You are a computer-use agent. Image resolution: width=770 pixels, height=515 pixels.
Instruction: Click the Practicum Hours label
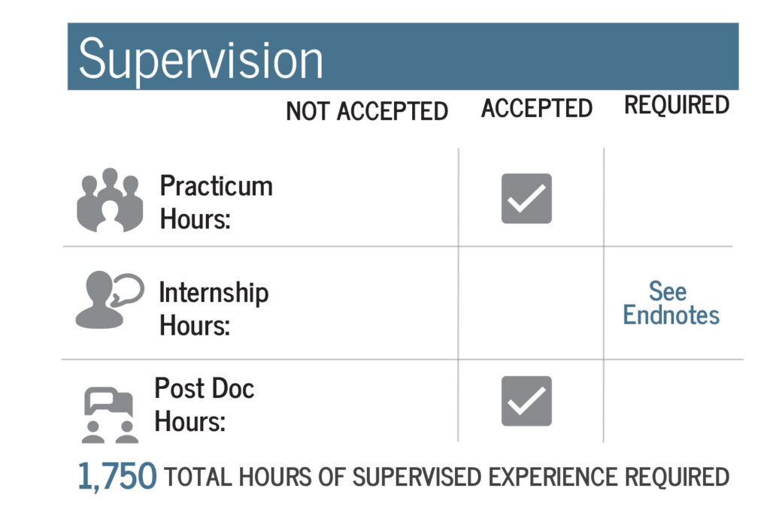click(x=216, y=203)
